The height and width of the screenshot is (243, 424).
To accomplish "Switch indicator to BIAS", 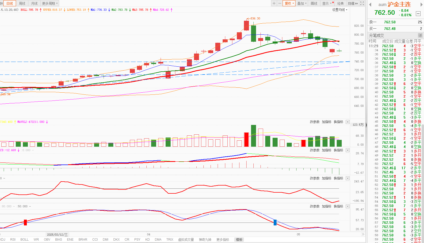I will (59, 240).
